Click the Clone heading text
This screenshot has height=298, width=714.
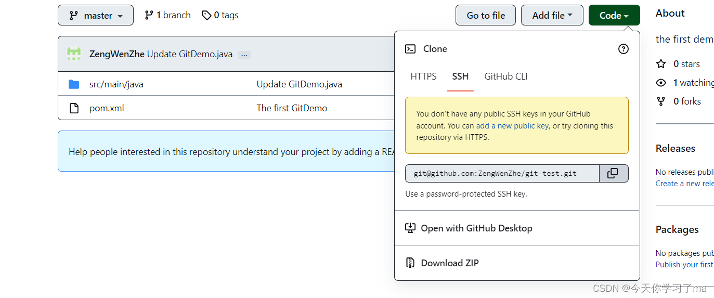click(x=435, y=49)
